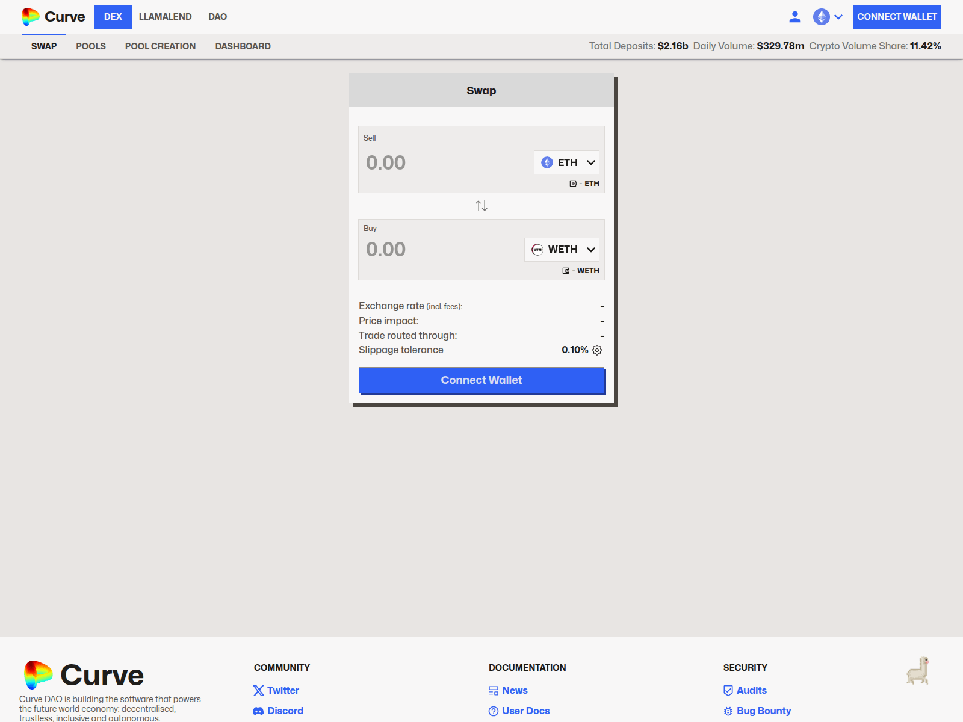Open the user profile icon
The height and width of the screenshot is (722, 963).
(x=795, y=17)
